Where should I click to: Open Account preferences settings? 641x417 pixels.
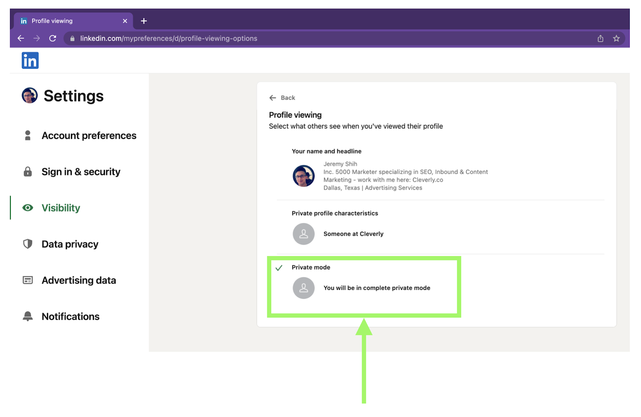click(89, 136)
